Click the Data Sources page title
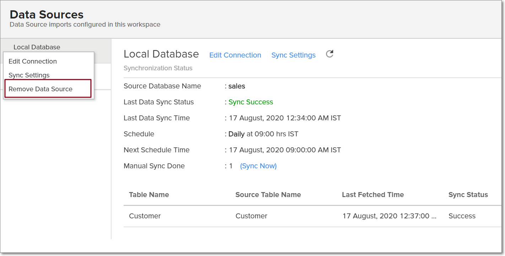Screen dimensions: 505x256 point(47,15)
